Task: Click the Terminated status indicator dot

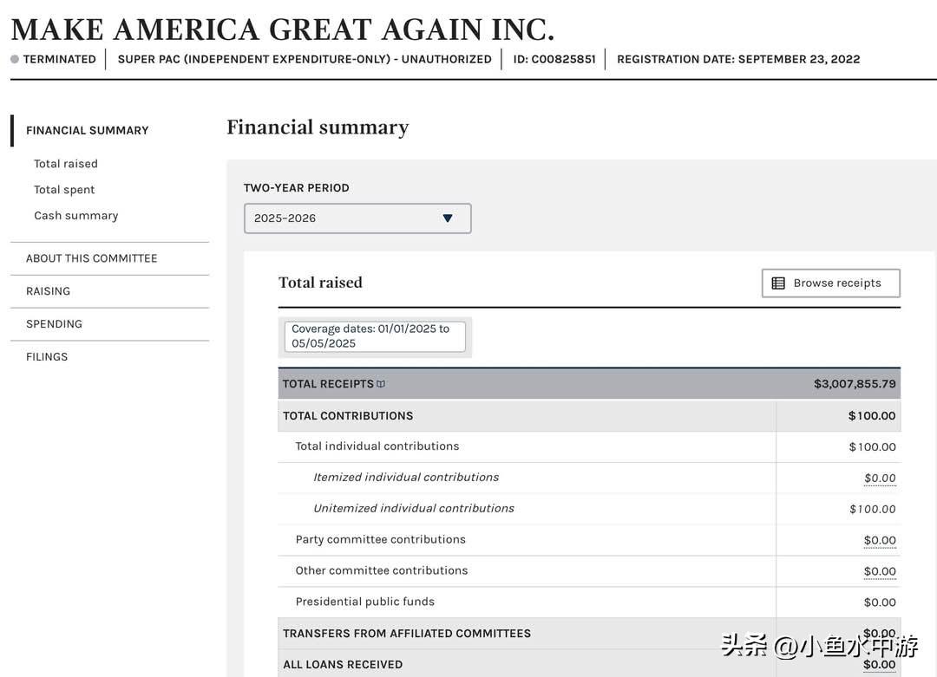Action: 15,60
